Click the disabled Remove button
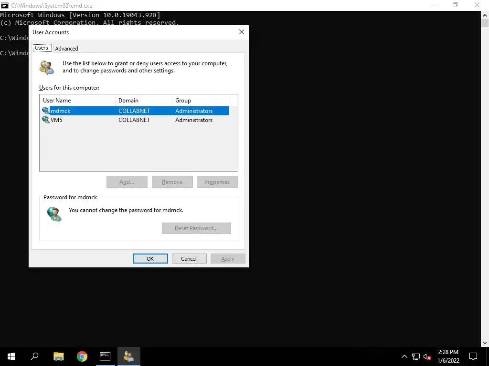This screenshot has width=489, height=366. pyautogui.click(x=172, y=182)
